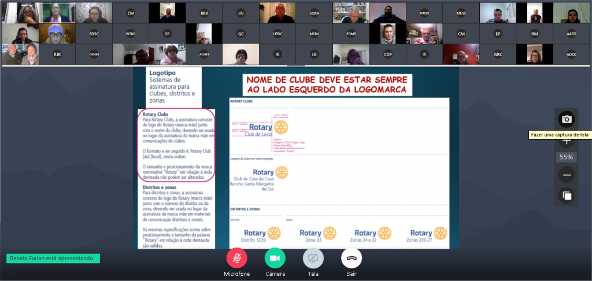This screenshot has height=281, width=592.
Task: Turn off the Câmera
Action: [275, 258]
